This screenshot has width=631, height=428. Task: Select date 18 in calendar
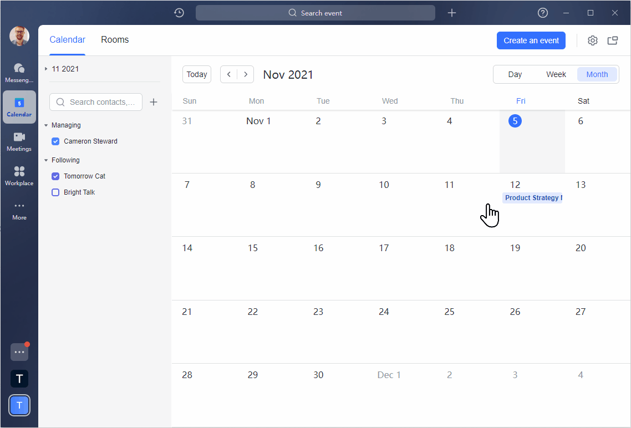(x=450, y=248)
